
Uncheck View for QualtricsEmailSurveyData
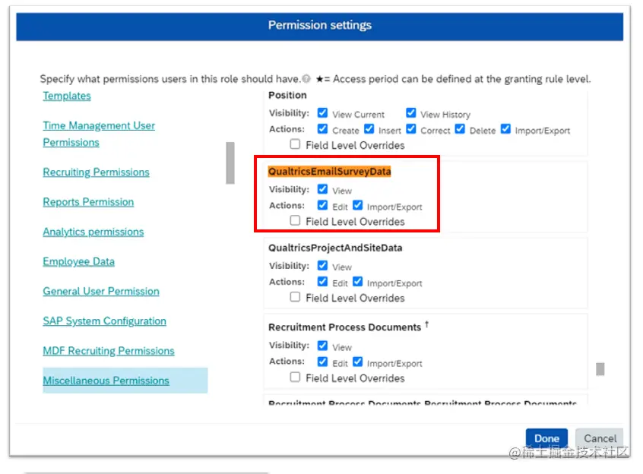(323, 189)
